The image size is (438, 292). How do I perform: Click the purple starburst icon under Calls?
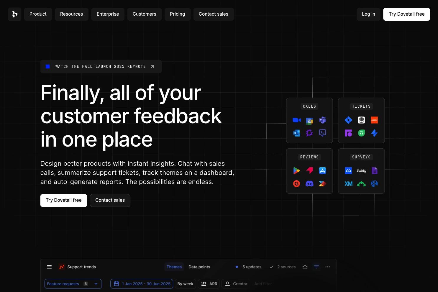[x=309, y=133]
